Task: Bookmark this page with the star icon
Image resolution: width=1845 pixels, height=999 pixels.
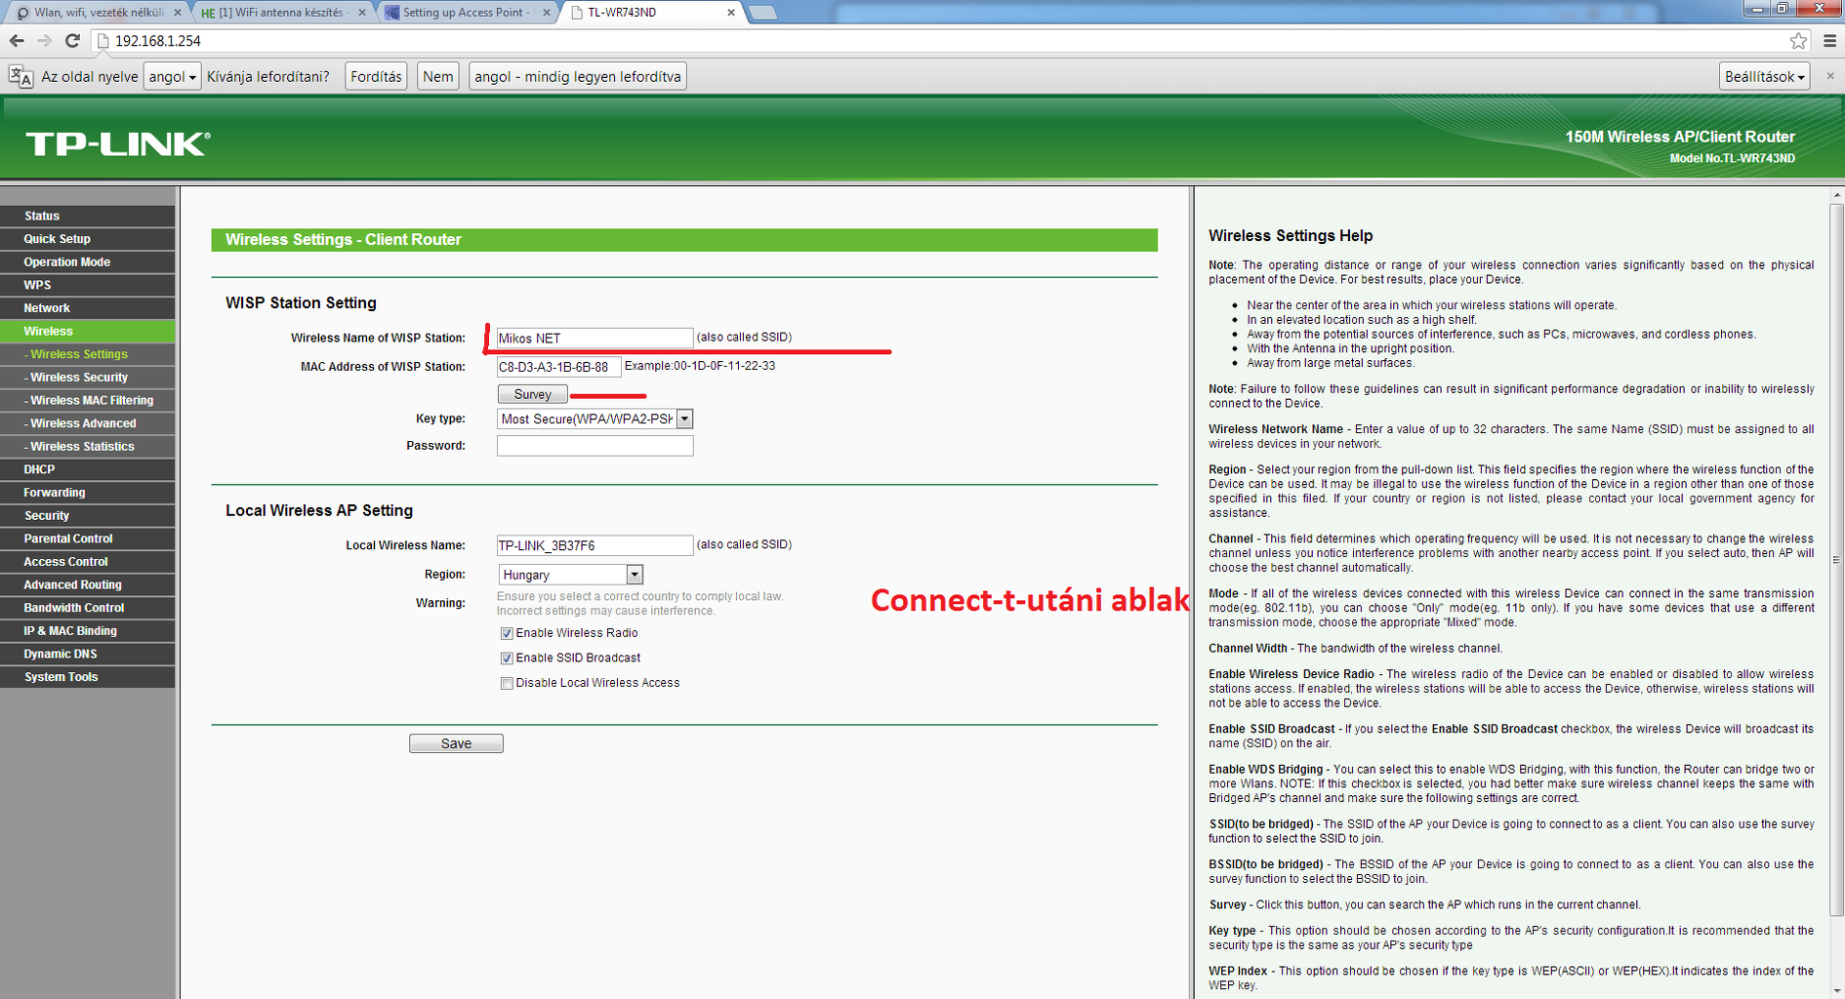Action: tap(1798, 41)
